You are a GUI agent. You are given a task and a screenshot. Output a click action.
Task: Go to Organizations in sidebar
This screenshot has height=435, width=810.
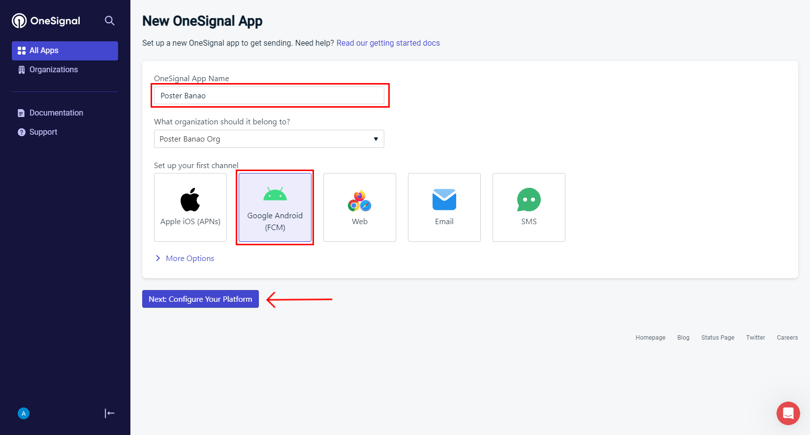coord(65,70)
